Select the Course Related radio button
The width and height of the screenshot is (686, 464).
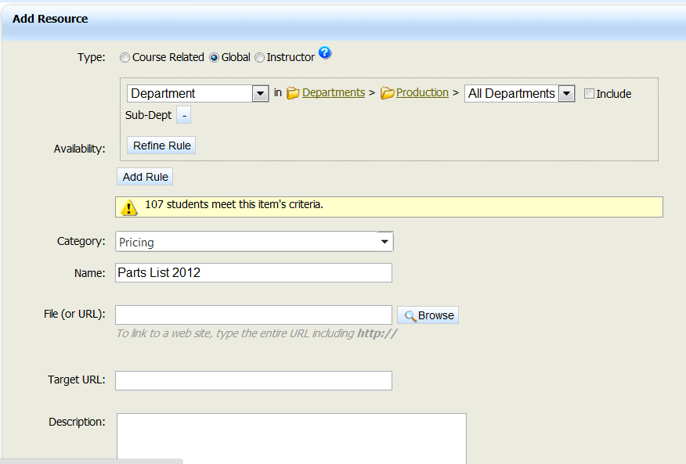(125, 57)
